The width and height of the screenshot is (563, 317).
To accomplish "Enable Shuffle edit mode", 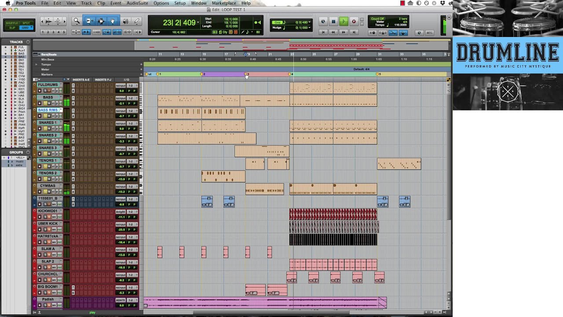I will 12,23.
